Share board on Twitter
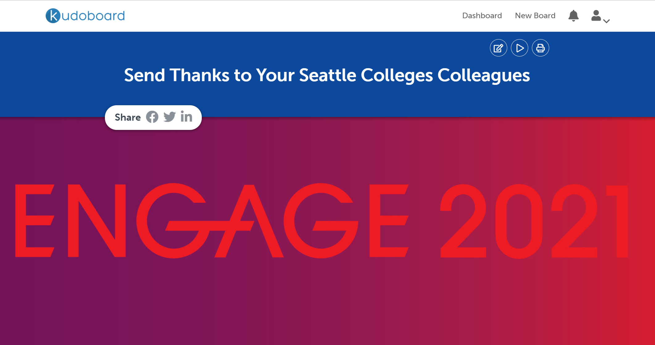 [169, 117]
